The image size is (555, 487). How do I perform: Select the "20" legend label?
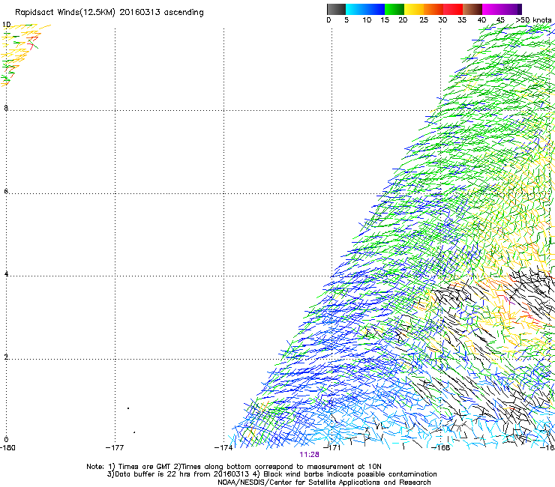403,20
